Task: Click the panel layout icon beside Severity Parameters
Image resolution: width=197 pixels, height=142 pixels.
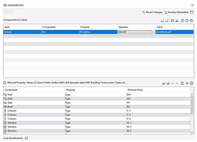Action: pos(192,12)
